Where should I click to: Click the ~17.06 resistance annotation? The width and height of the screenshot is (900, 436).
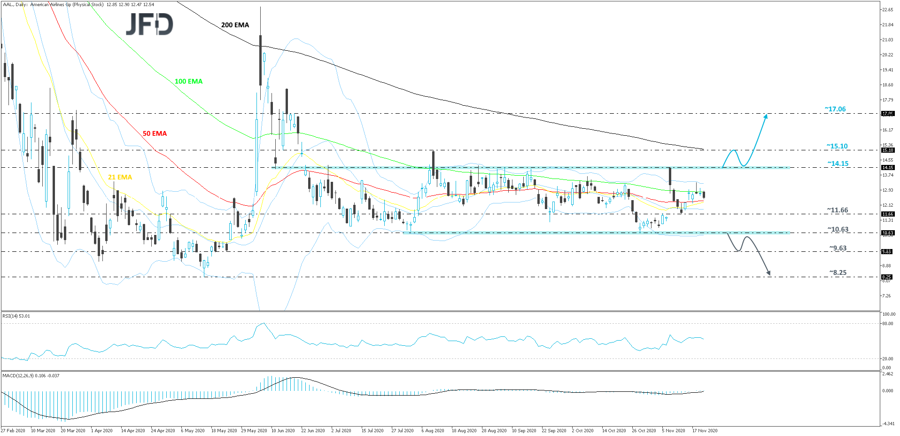click(x=835, y=109)
